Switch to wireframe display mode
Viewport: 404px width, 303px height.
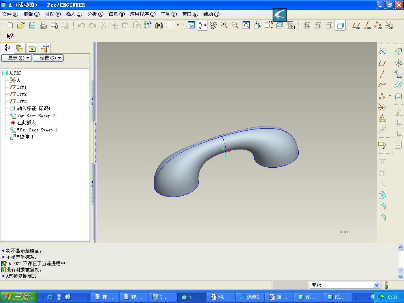point(307,25)
